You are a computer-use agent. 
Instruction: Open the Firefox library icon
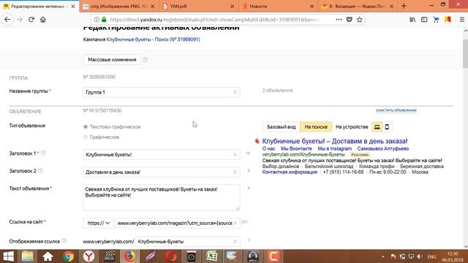(412, 20)
